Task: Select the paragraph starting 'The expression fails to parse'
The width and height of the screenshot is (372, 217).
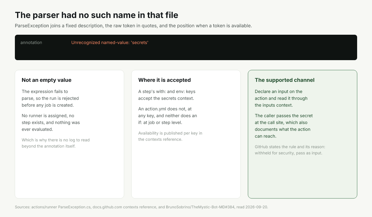Action: tap(50, 98)
